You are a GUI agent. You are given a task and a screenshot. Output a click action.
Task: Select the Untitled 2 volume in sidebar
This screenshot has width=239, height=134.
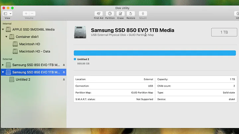click(23, 80)
